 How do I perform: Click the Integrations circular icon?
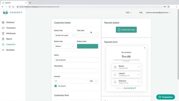coord(3,44)
